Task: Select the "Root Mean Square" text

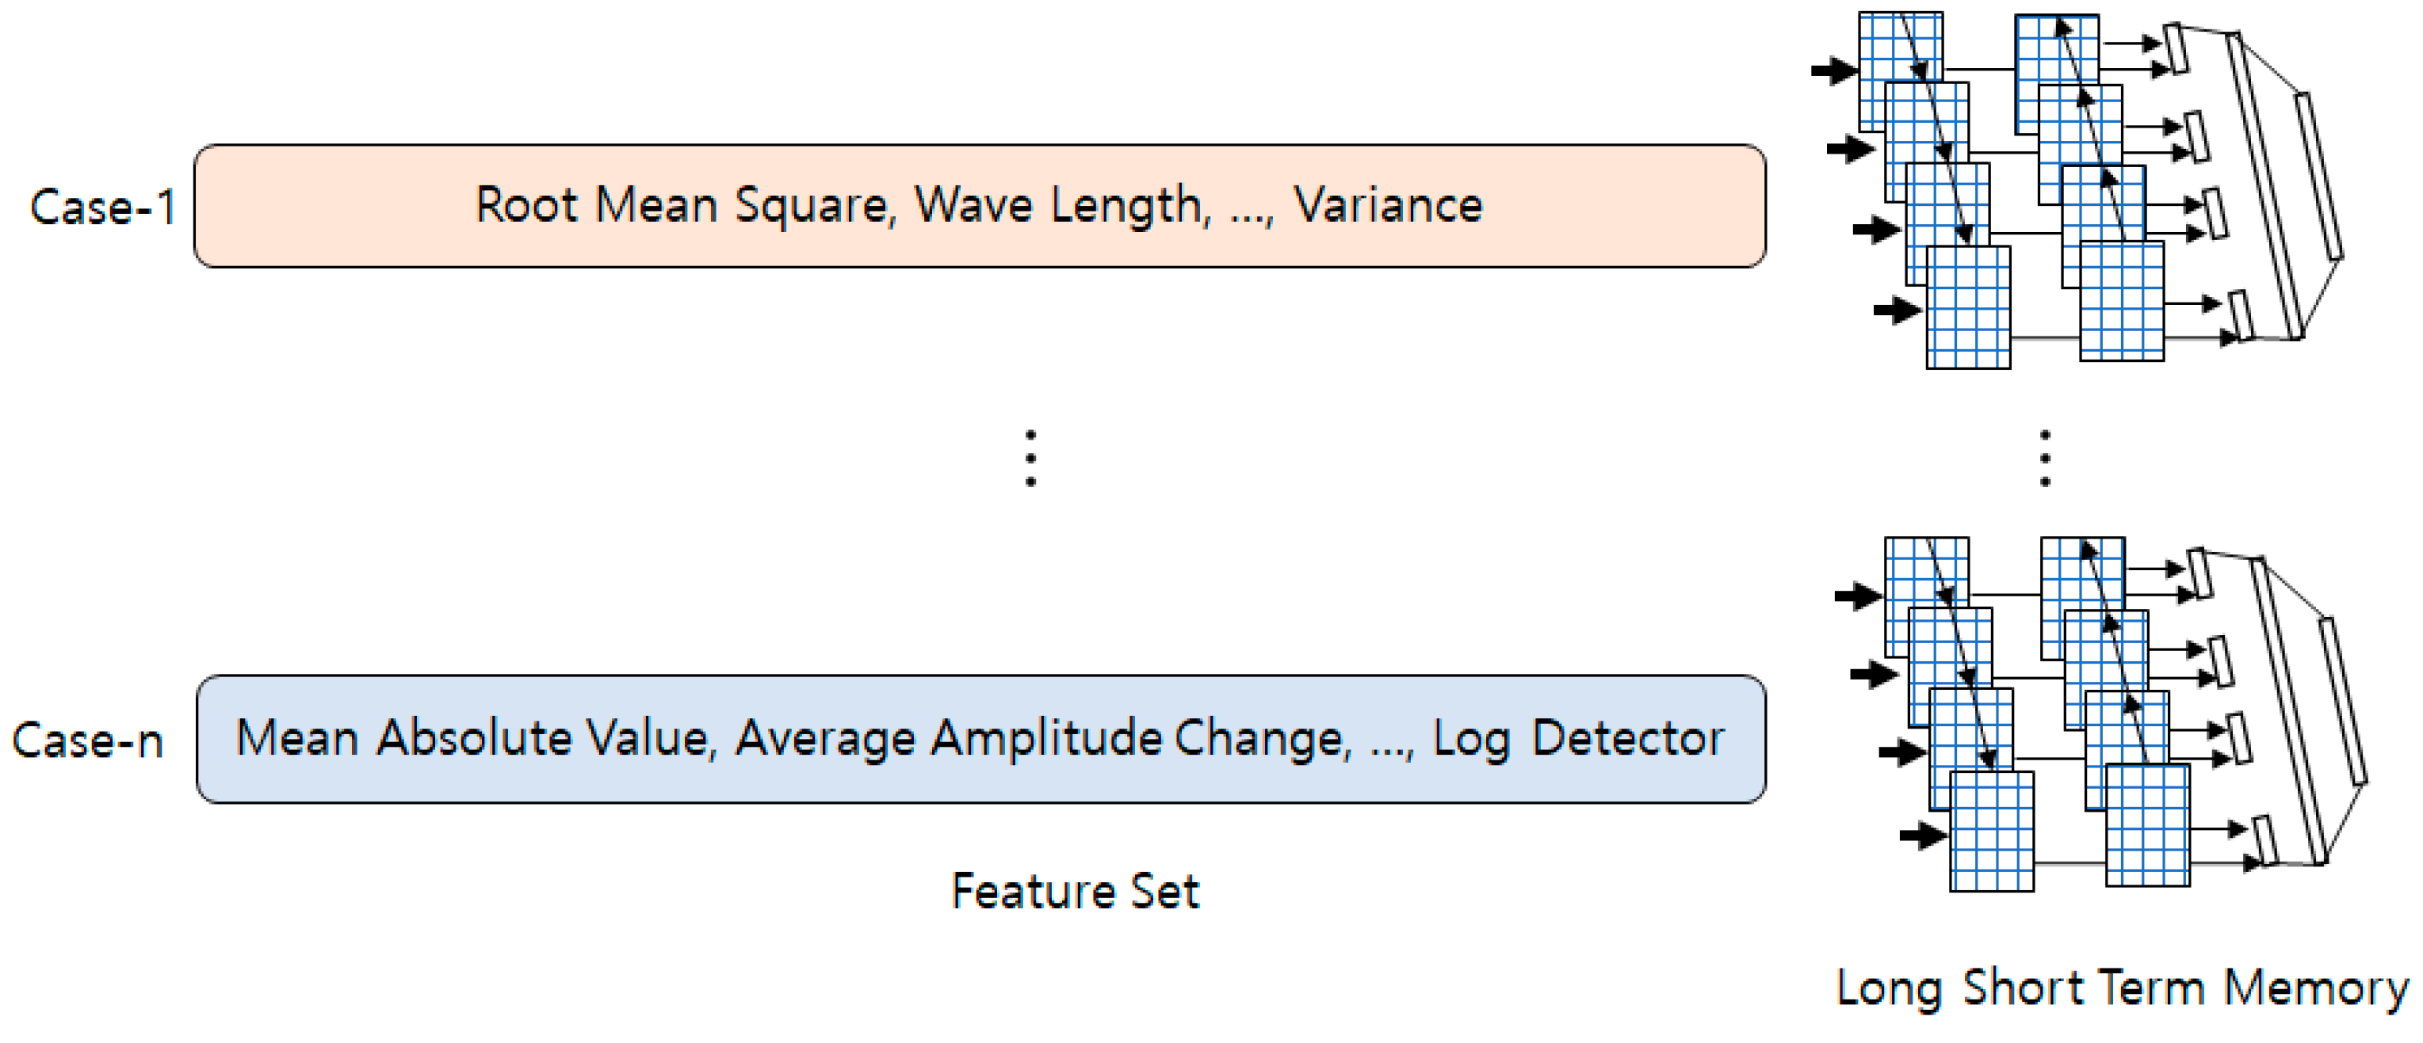Action: click(681, 205)
